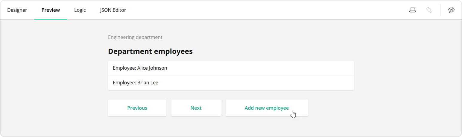The height and width of the screenshot is (137, 462).
Task: Click the Engineering department page title
Action: [135, 37]
